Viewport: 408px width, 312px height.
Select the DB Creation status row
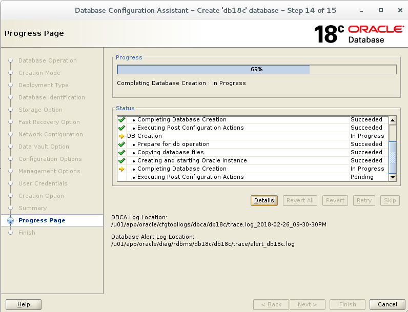253,136
